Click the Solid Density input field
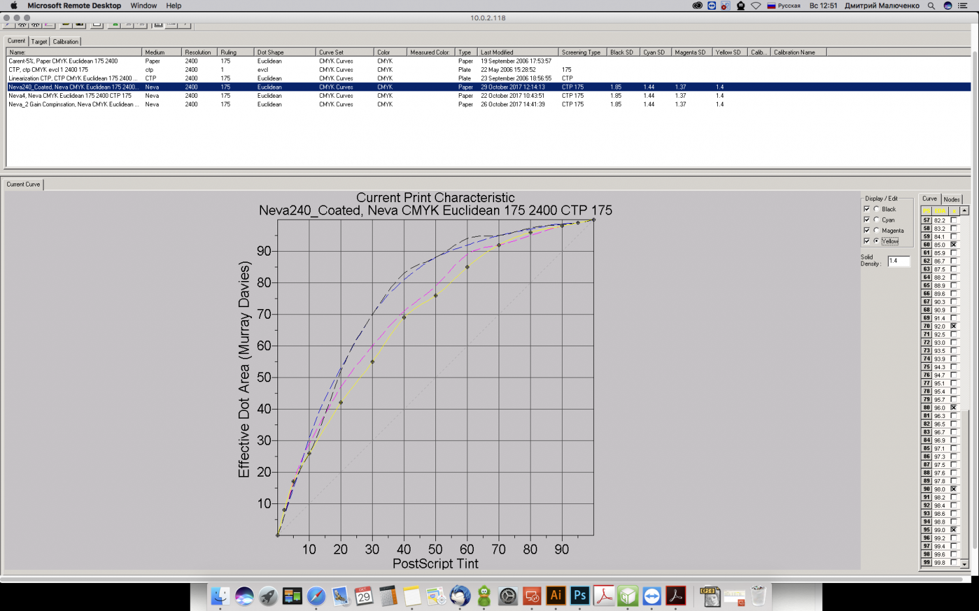The height and width of the screenshot is (611, 979). click(x=898, y=261)
